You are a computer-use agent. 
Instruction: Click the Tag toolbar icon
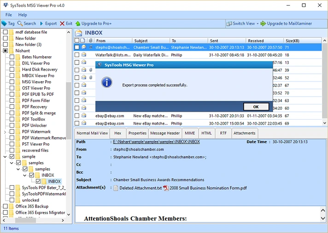click(4, 23)
